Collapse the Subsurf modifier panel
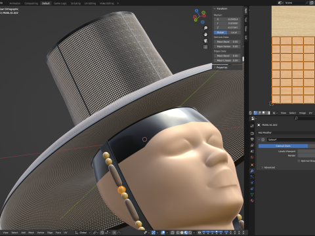Viewport: 315px width, 236px height. (x=259, y=140)
